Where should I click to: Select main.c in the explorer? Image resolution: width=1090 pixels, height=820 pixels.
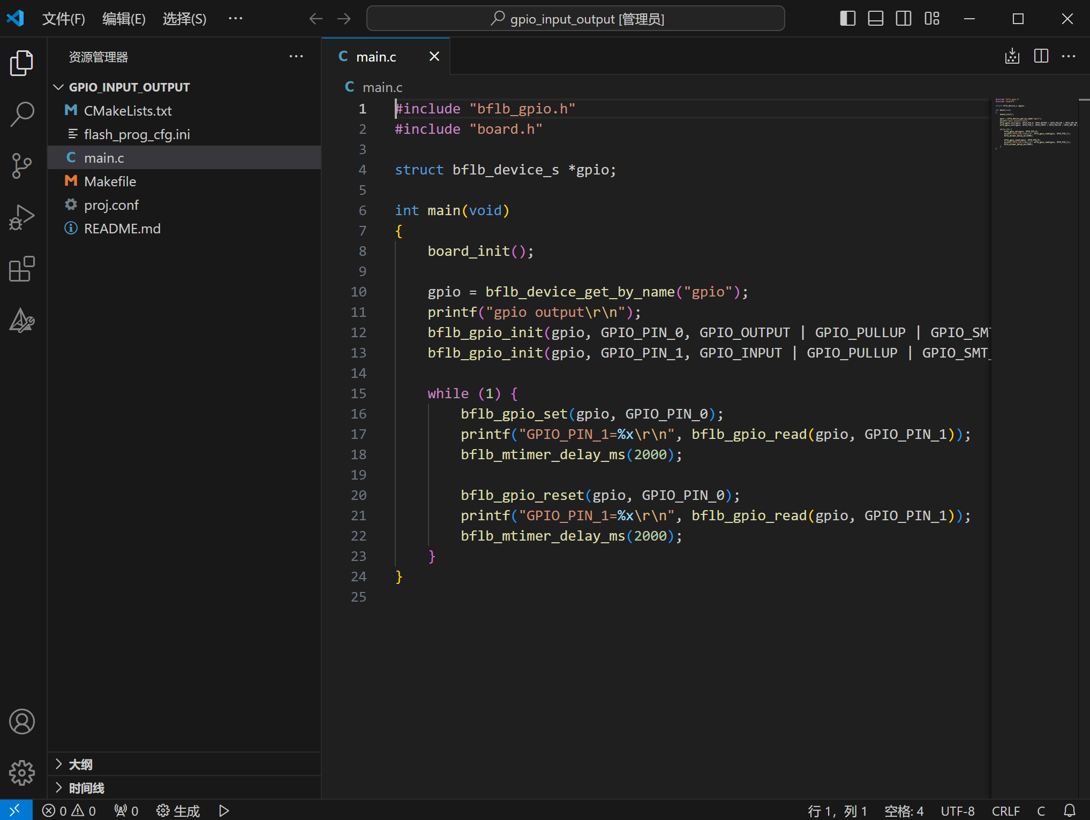tap(184, 158)
